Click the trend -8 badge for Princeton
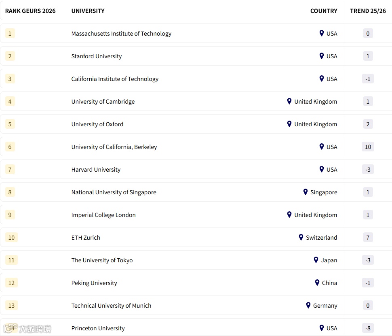Screen dimensions: 392x336 coord(368,328)
